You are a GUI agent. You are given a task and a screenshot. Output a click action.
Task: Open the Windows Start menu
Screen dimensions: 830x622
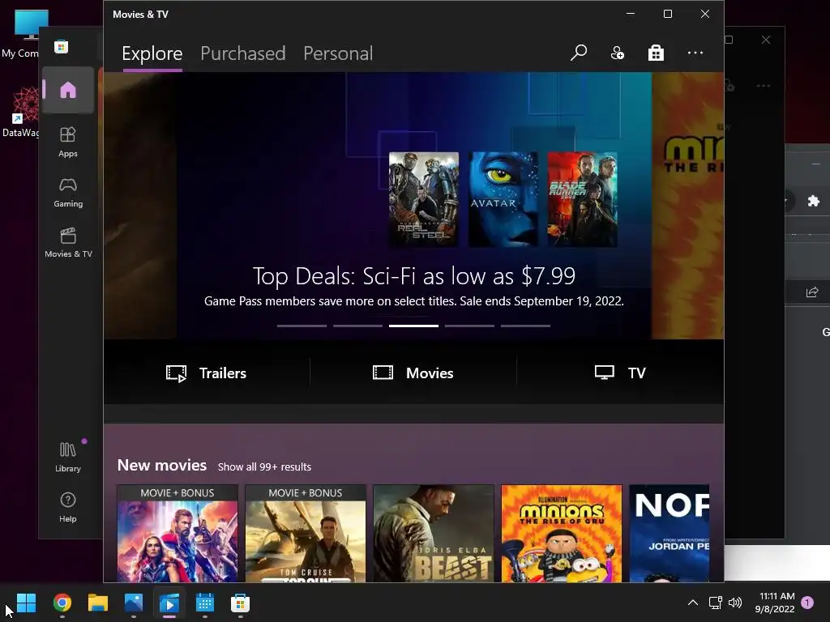click(x=26, y=603)
